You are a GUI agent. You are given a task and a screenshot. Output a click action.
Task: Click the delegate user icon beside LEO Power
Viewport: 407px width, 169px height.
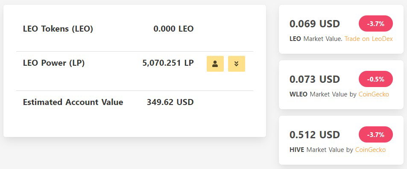pos(215,64)
